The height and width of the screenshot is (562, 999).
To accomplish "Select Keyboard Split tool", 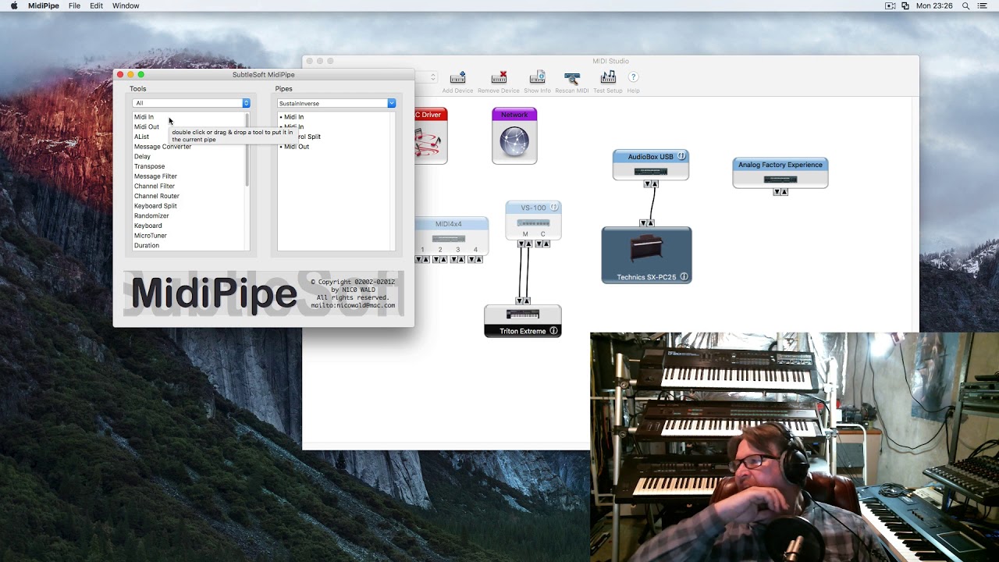I will (155, 206).
